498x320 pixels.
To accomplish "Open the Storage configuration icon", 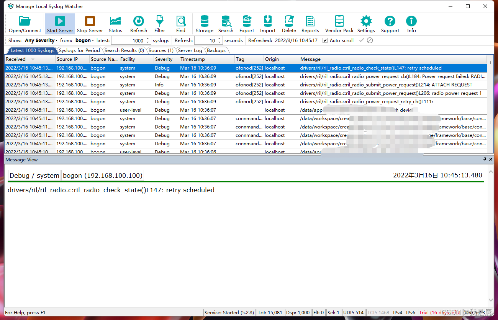I will coord(204,23).
